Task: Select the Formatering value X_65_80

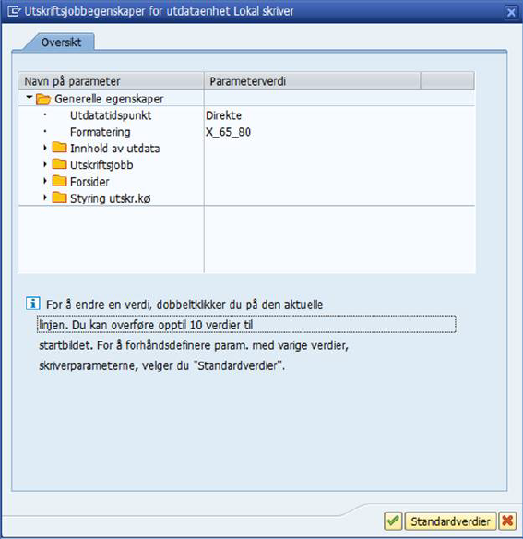Action: 228,132
